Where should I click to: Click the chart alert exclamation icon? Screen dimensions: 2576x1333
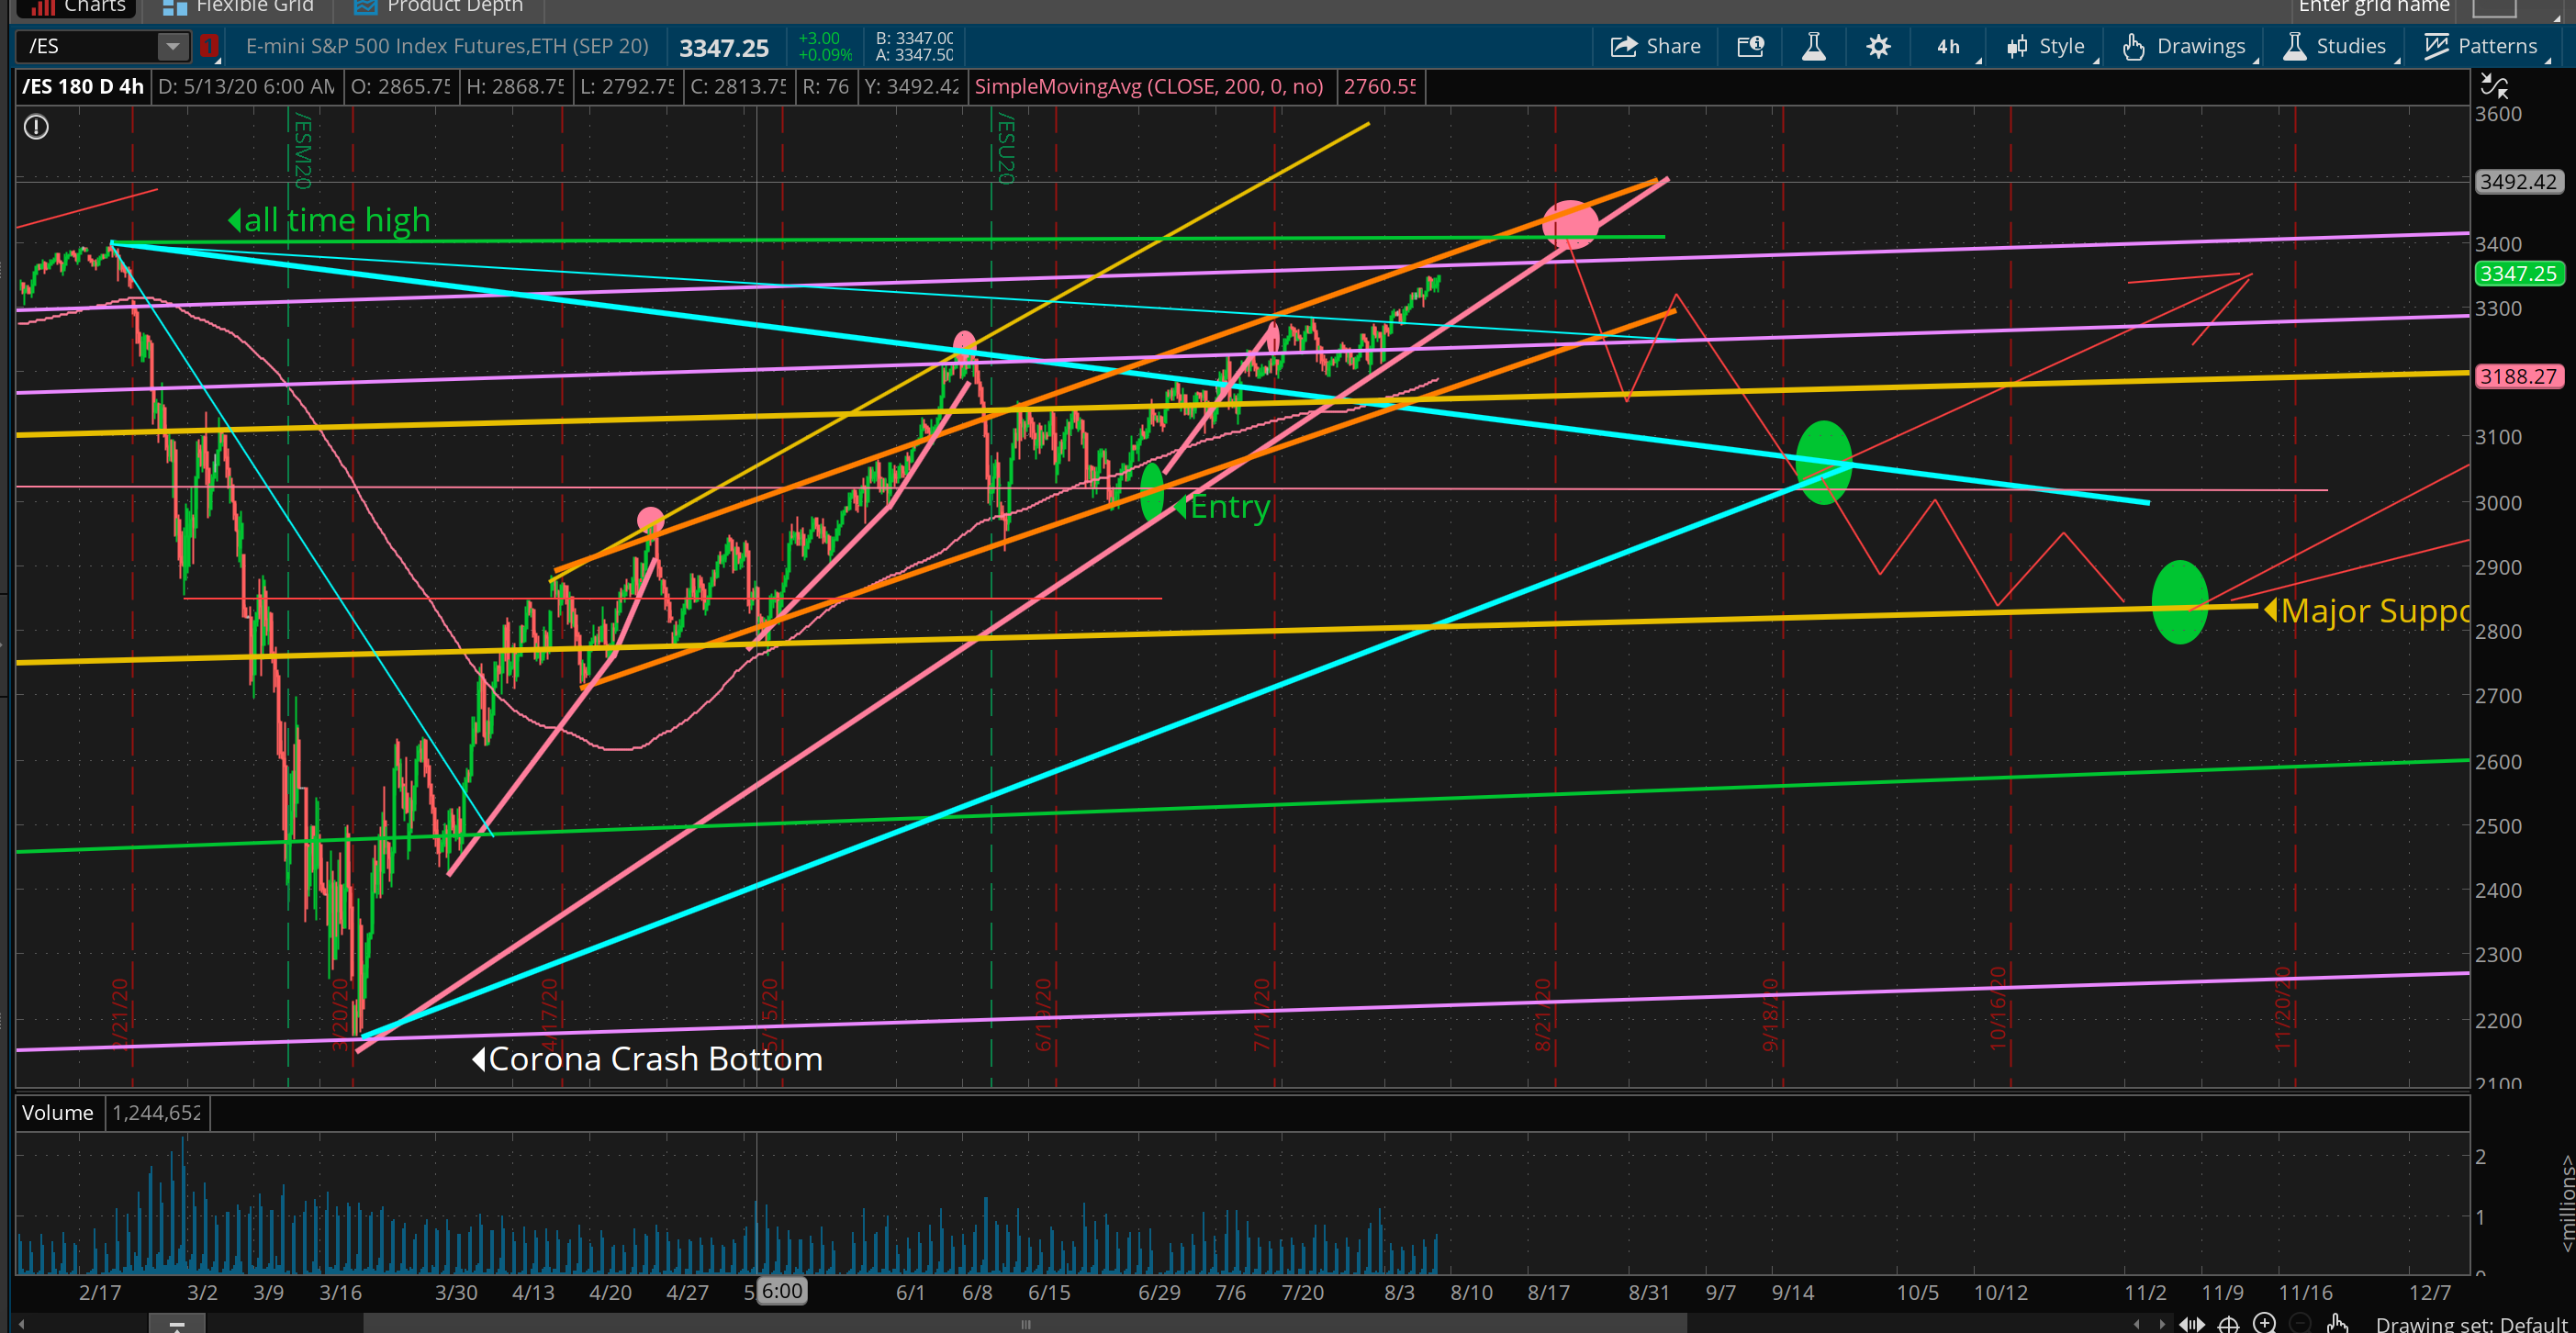coord(36,127)
